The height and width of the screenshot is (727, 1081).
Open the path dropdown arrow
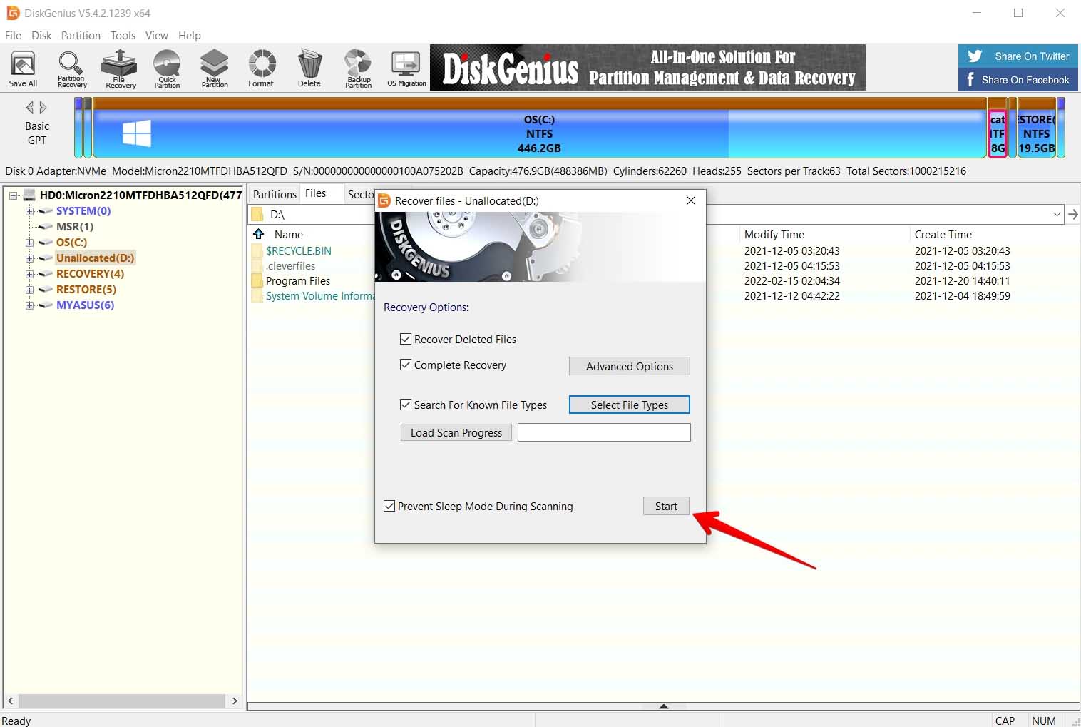[1057, 214]
